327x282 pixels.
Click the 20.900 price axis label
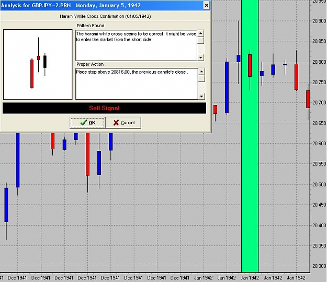(x=319, y=21)
